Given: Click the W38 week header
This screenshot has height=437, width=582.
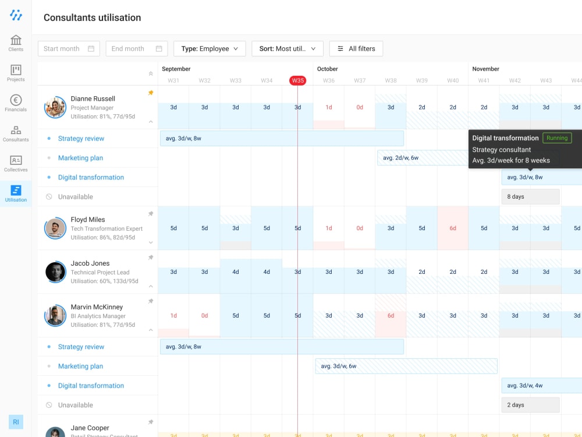Looking at the screenshot, I should coord(391,80).
